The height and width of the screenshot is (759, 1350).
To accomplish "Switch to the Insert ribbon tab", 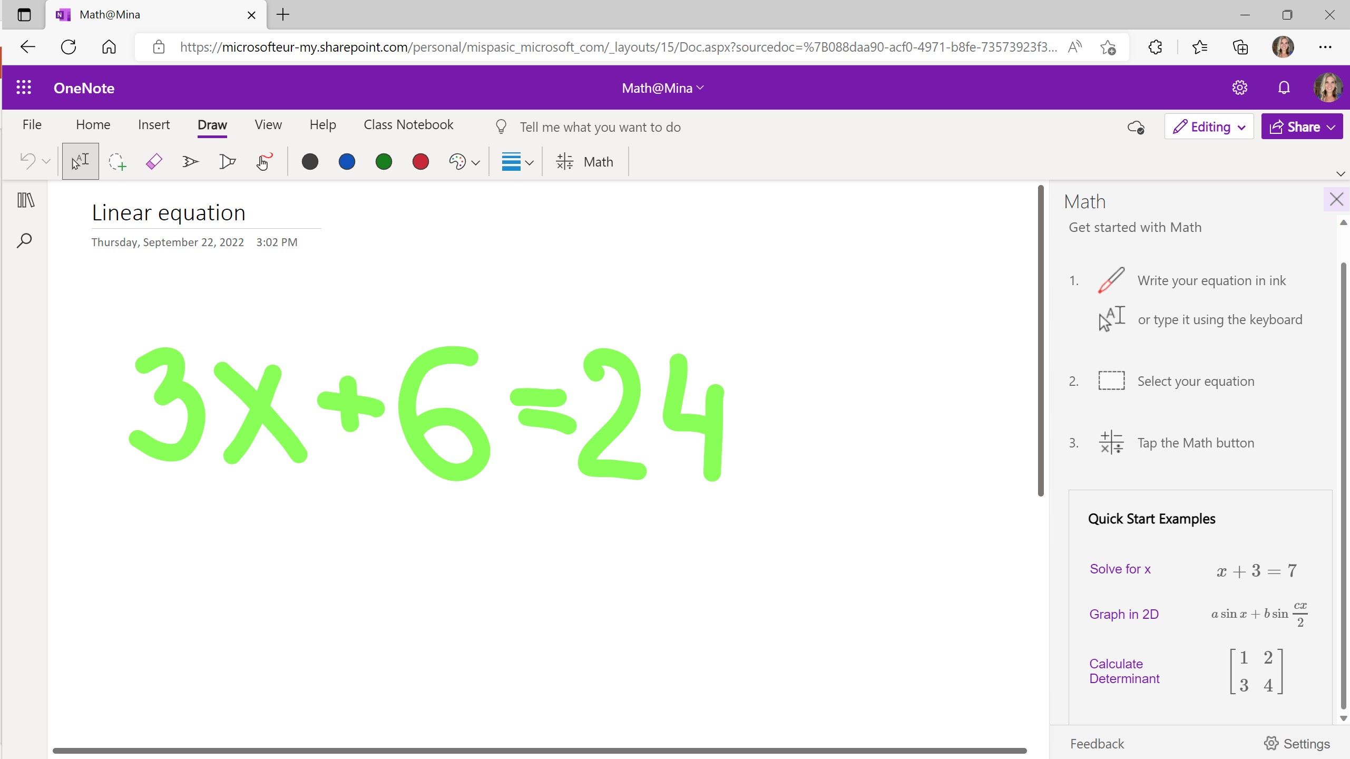I will [153, 124].
